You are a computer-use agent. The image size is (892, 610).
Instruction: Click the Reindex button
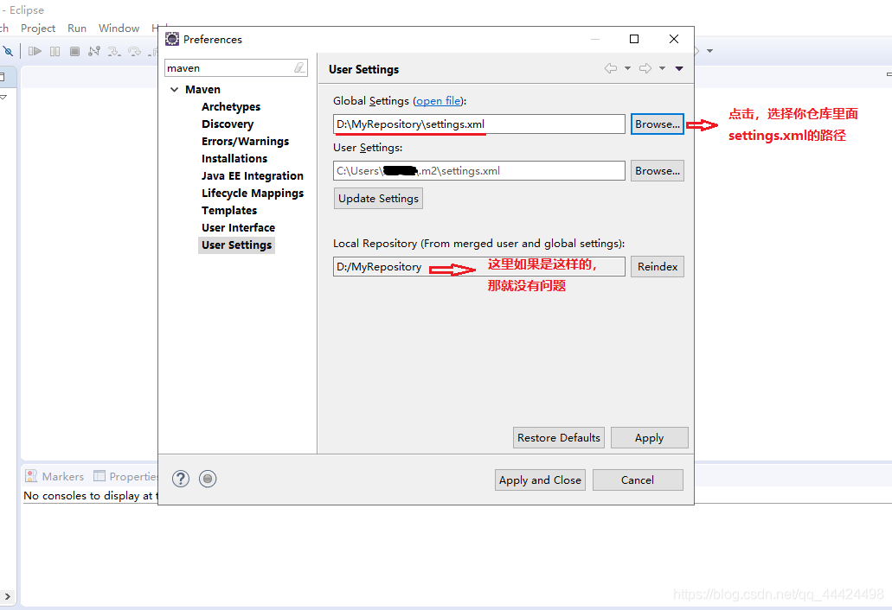(657, 266)
